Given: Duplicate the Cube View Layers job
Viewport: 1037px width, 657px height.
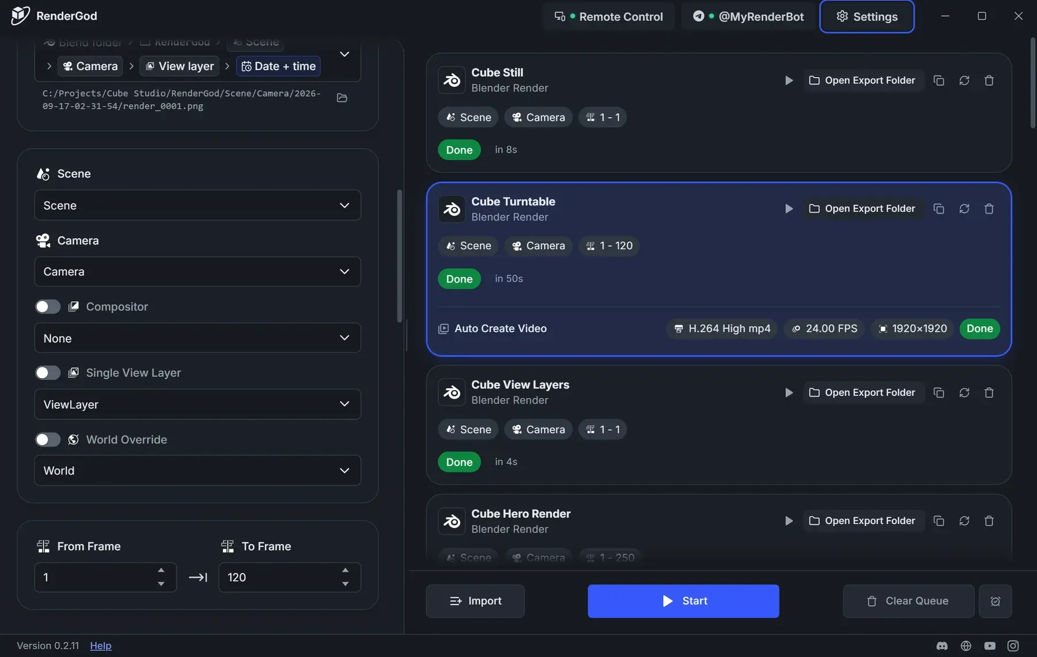Looking at the screenshot, I should pyautogui.click(x=938, y=392).
